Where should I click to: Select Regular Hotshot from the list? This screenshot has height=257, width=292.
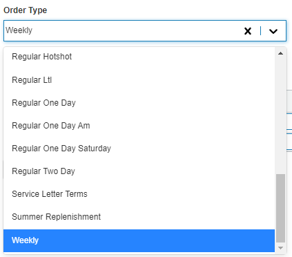click(x=139, y=57)
